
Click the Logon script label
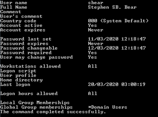(x=18, y=71)
